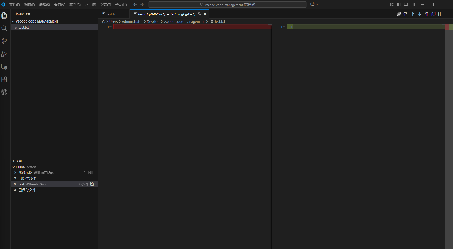Open the Explorer panel's more actions menu
Viewport: 453px width, 249px height.
pos(92,14)
